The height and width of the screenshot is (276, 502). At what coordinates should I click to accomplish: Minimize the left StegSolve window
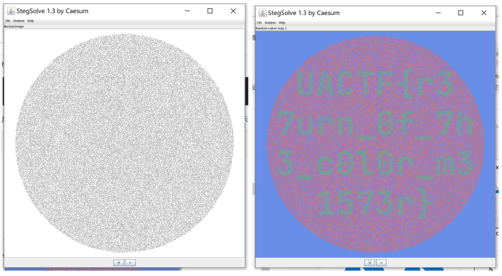(x=187, y=11)
